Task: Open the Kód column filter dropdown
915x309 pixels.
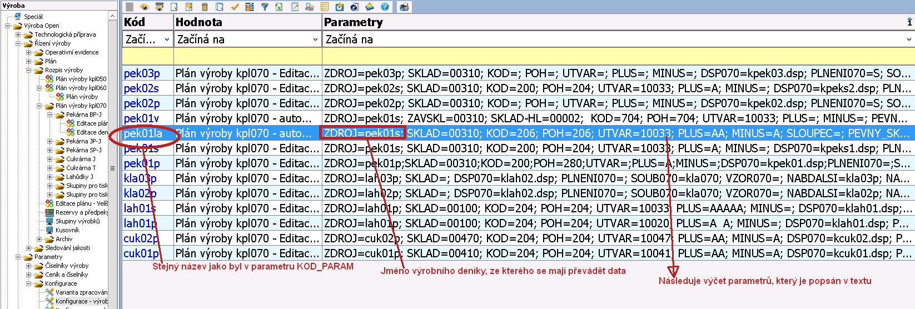Action: 166,39
